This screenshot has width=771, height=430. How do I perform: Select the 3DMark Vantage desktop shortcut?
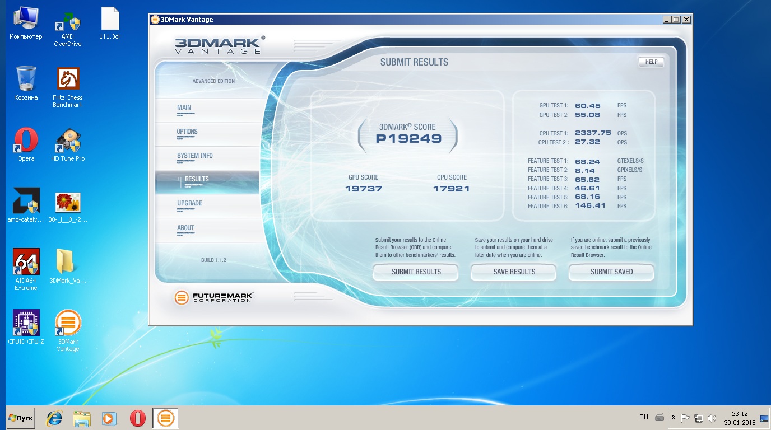[x=68, y=330]
